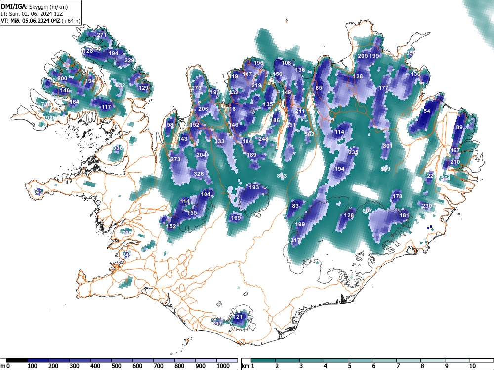Click the map value 229

(129, 60)
